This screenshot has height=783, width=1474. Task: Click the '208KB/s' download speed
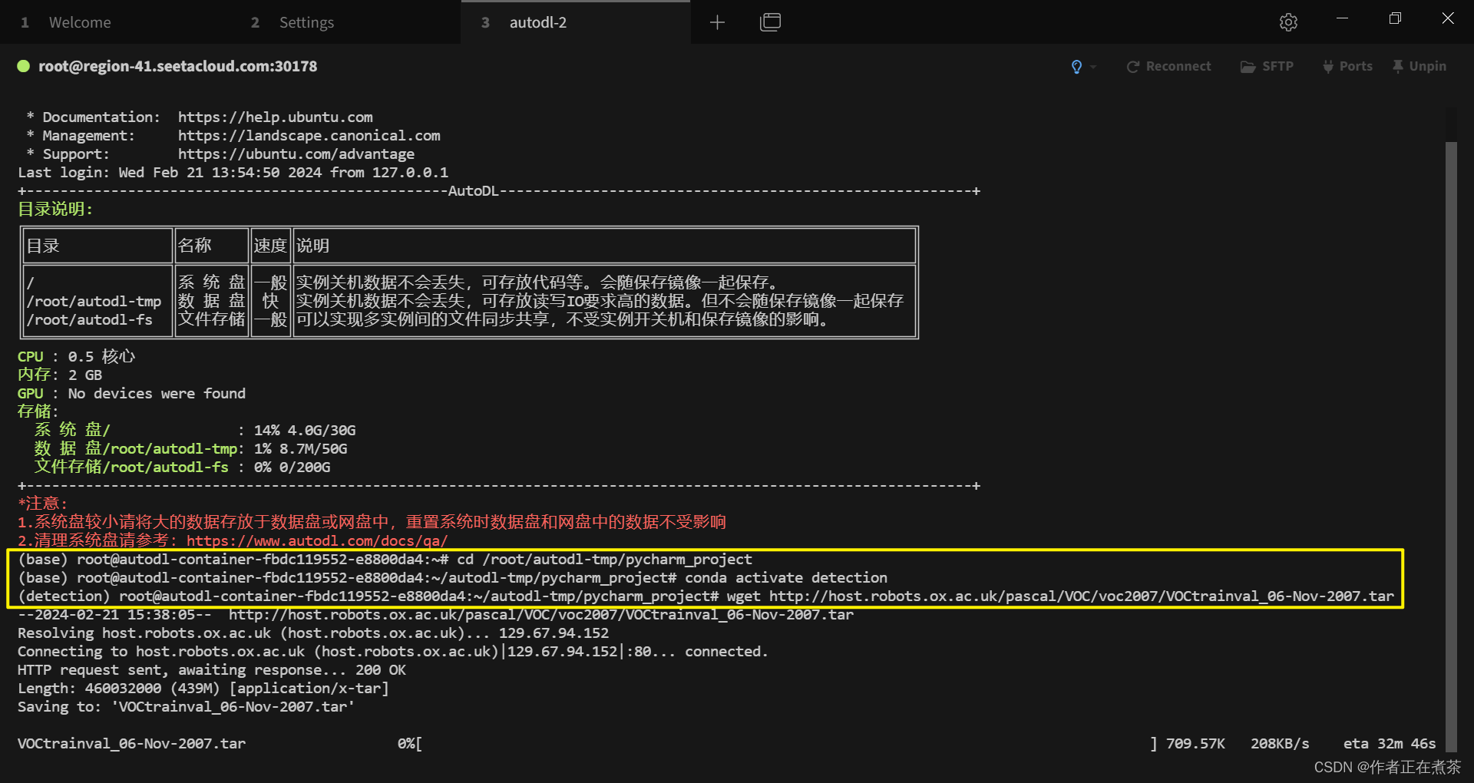[1280, 743]
